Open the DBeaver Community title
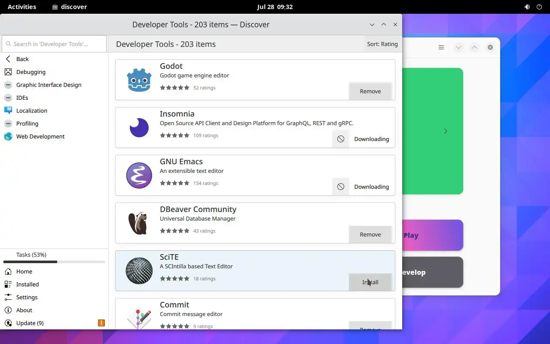 pyautogui.click(x=198, y=209)
